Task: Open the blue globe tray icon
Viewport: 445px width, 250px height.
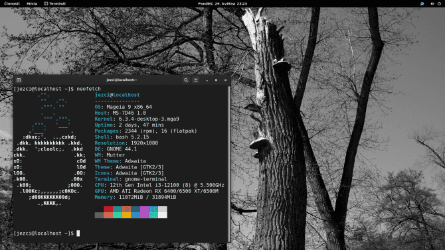Action: click(422, 4)
